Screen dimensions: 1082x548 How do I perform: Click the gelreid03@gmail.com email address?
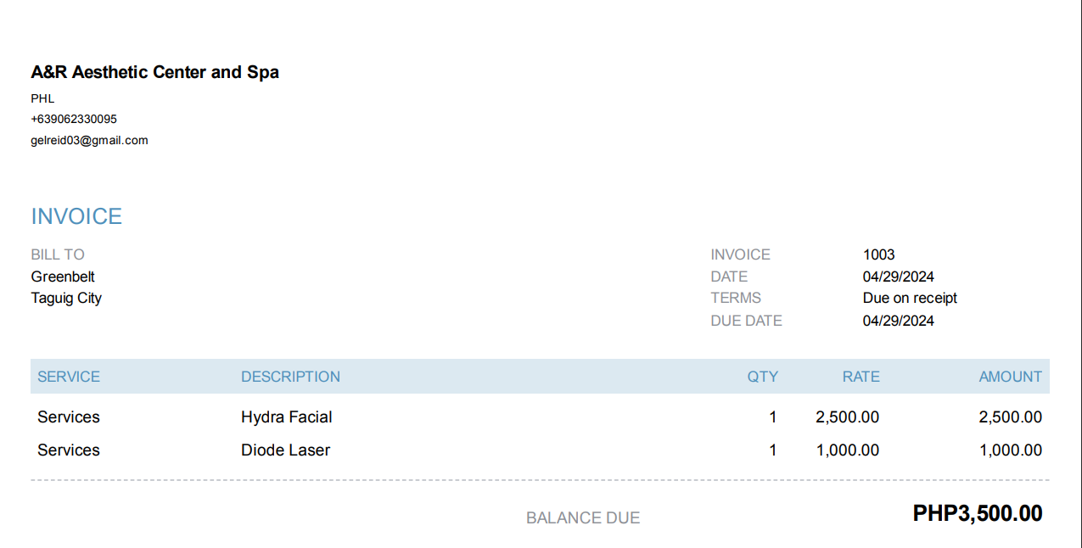point(89,141)
